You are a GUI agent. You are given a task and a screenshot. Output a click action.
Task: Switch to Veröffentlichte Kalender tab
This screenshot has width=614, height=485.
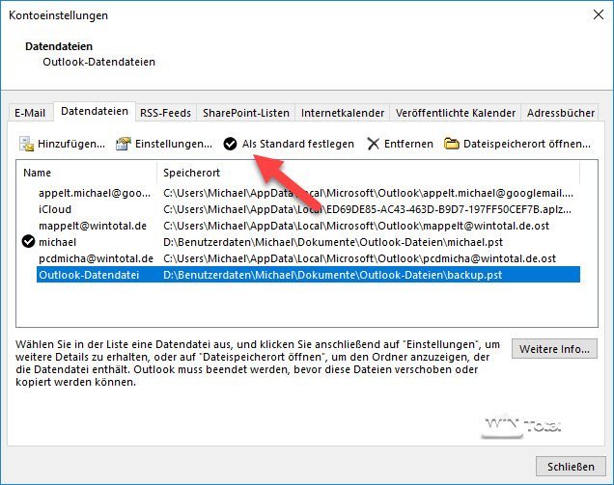456,113
